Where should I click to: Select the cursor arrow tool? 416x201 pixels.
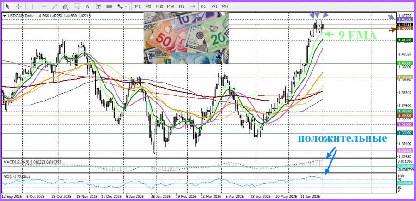pos(7,6)
